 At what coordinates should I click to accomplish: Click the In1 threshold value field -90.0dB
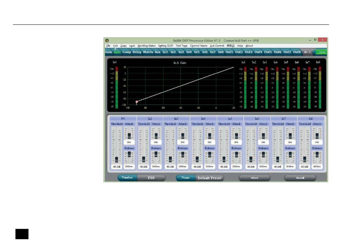point(117,167)
